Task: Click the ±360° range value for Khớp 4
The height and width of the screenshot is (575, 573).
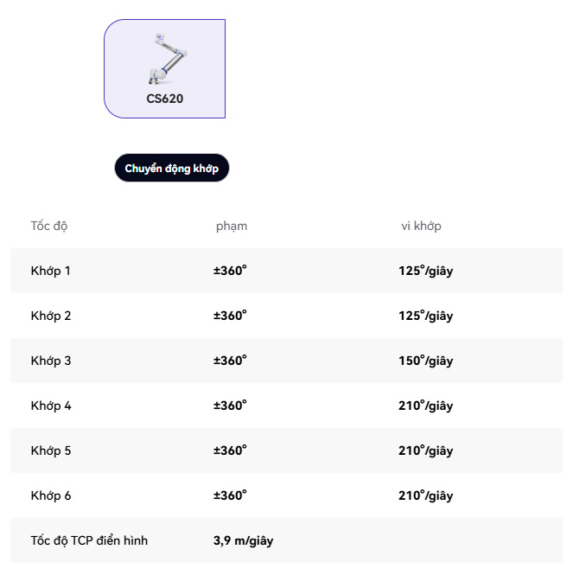Action: (x=230, y=406)
